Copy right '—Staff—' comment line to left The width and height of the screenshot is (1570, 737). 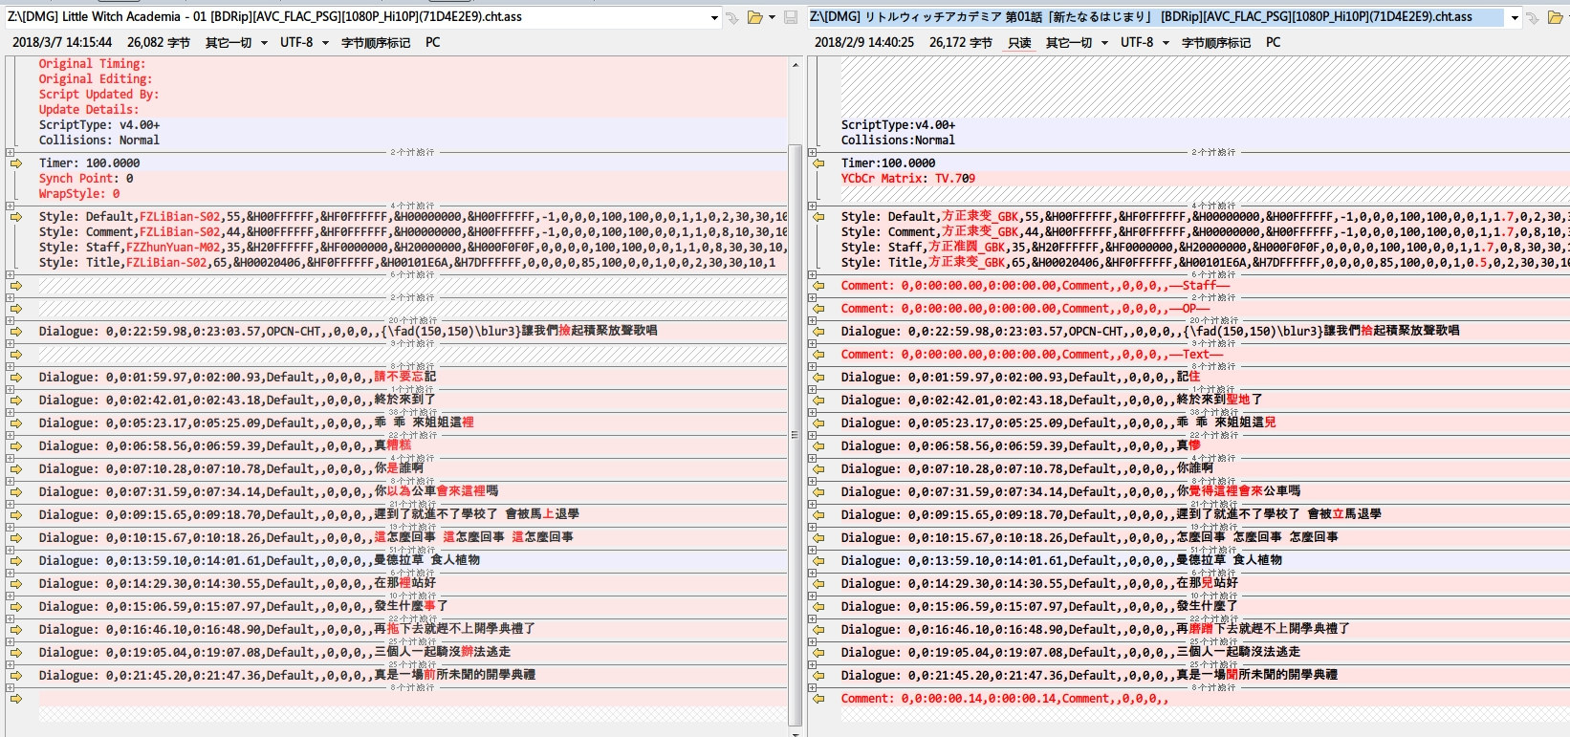pos(818,286)
